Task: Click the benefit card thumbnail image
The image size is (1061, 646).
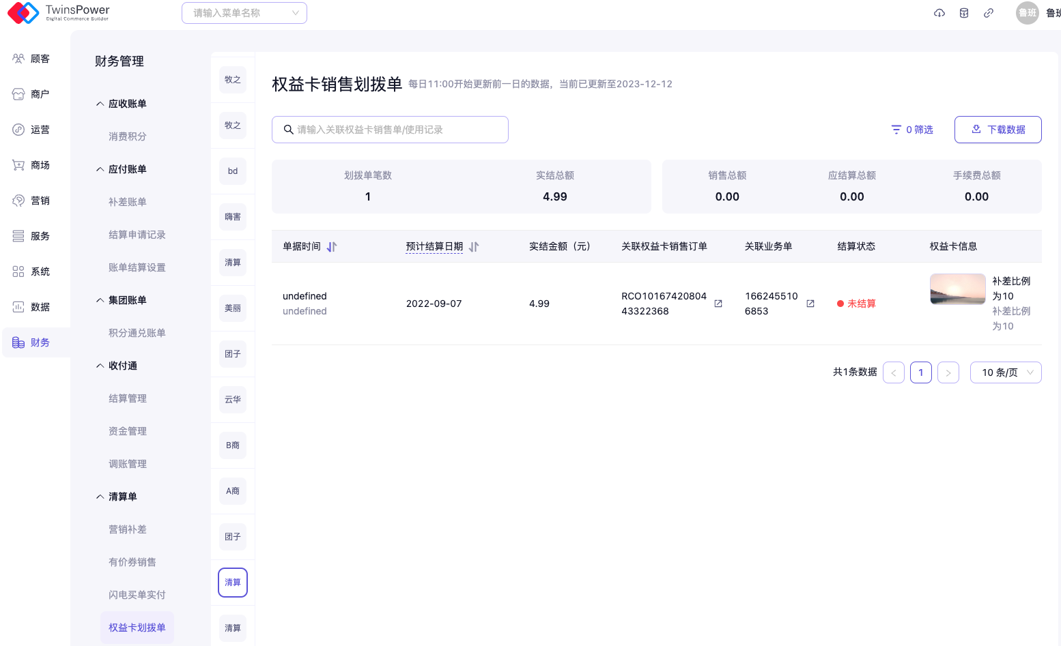Action: (x=957, y=289)
